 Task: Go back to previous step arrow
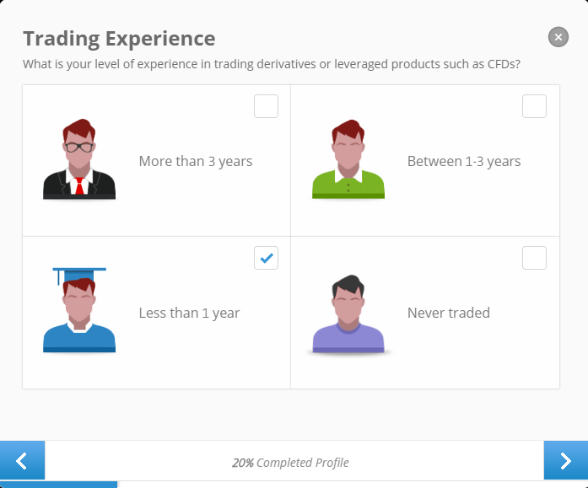(x=22, y=460)
